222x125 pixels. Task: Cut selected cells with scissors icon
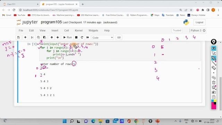point(32,37)
